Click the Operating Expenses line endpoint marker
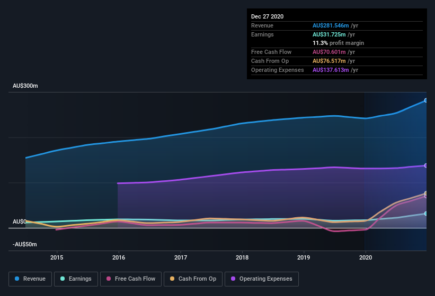Image resolution: width=435 pixels, height=296 pixels. click(425, 165)
